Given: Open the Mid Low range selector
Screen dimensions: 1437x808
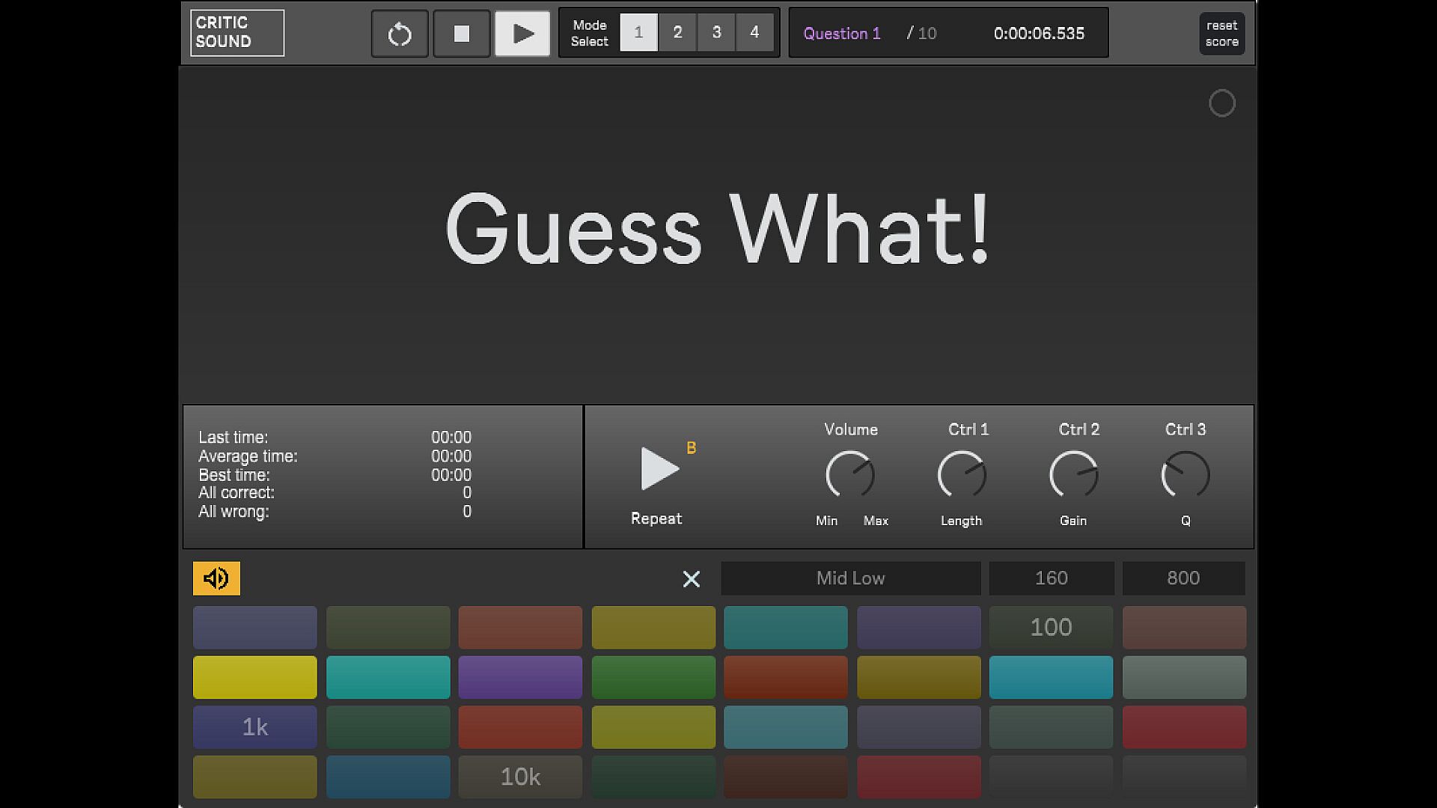Looking at the screenshot, I should (x=850, y=578).
